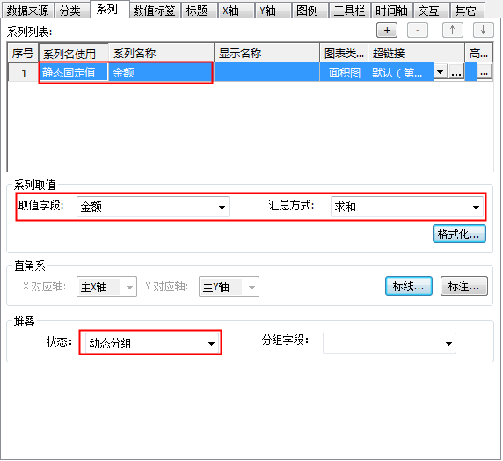
Task: Open hyperlink ellipsis button in series row
Action: tap(456, 72)
